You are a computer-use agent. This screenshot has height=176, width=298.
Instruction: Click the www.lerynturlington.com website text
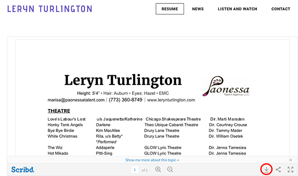click(171, 100)
